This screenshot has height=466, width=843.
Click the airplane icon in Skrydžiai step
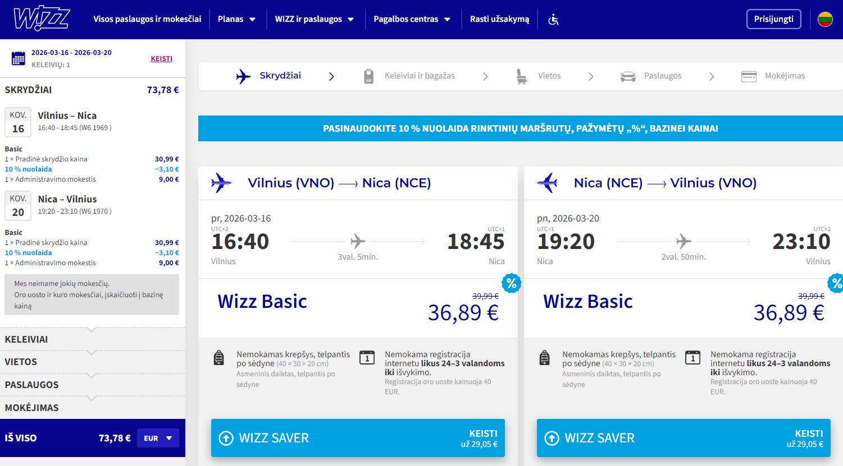click(243, 76)
